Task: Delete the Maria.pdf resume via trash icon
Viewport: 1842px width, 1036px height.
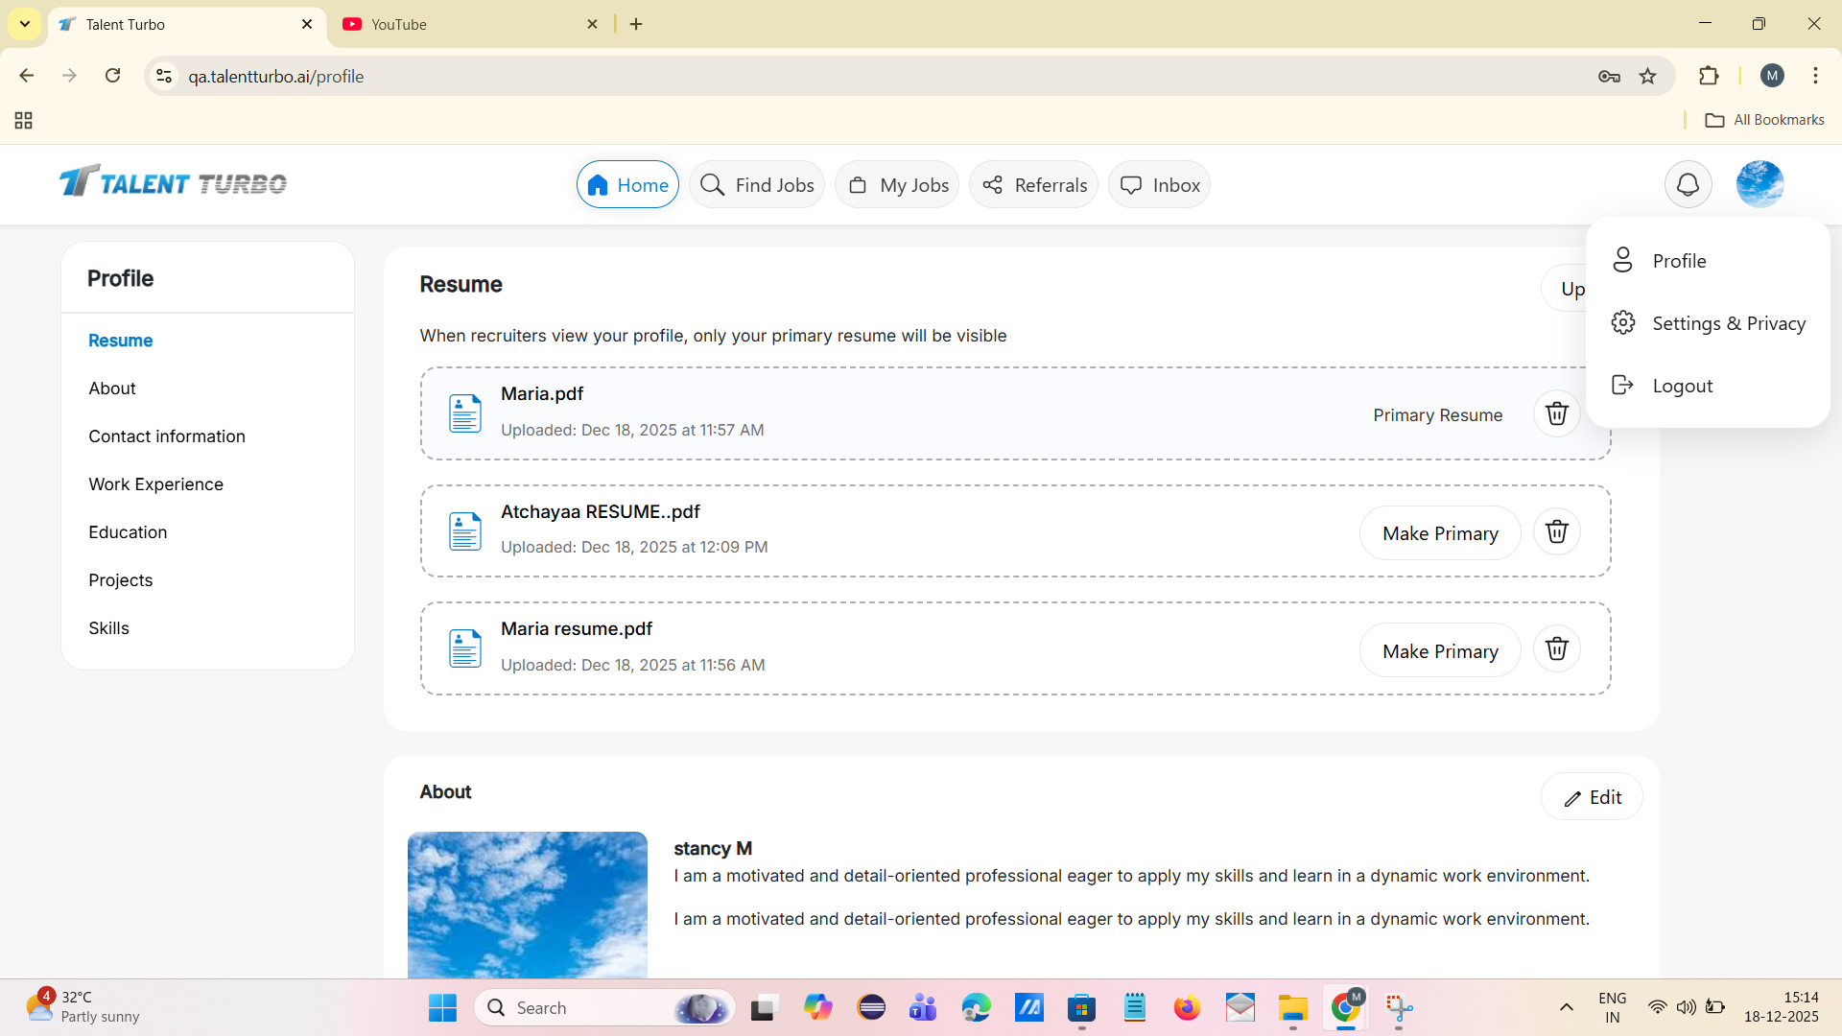Action: pos(1556,413)
